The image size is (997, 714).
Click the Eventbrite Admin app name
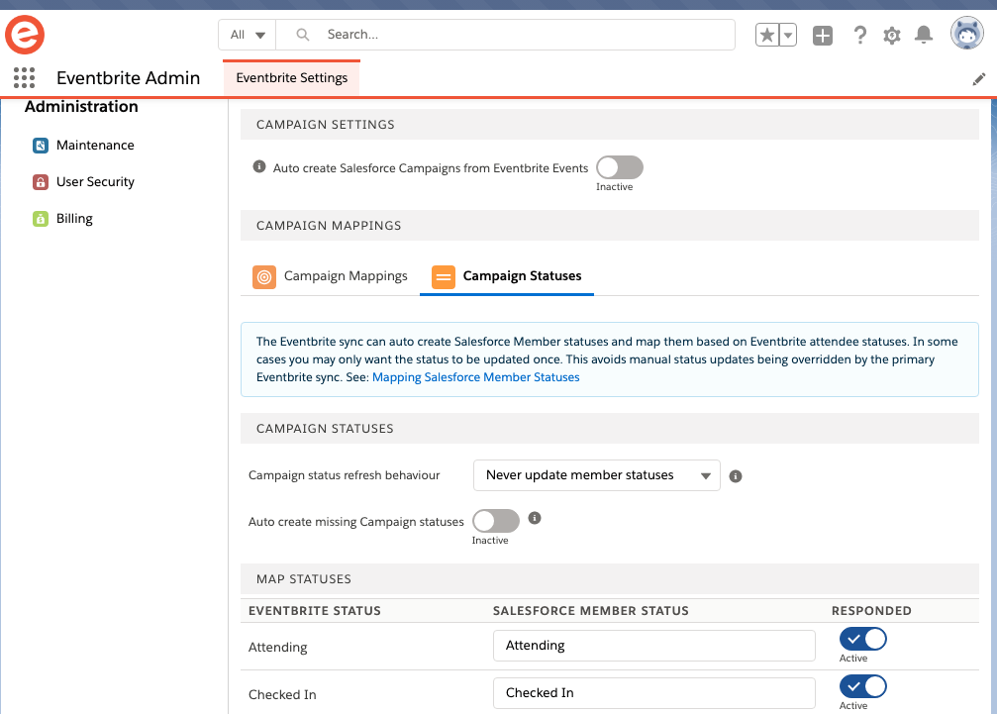[128, 78]
